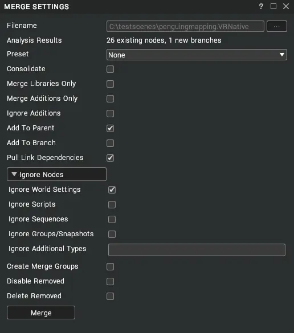Open the Preset dropdown
This screenshot has width=294, height=333.
pos(197,55)
